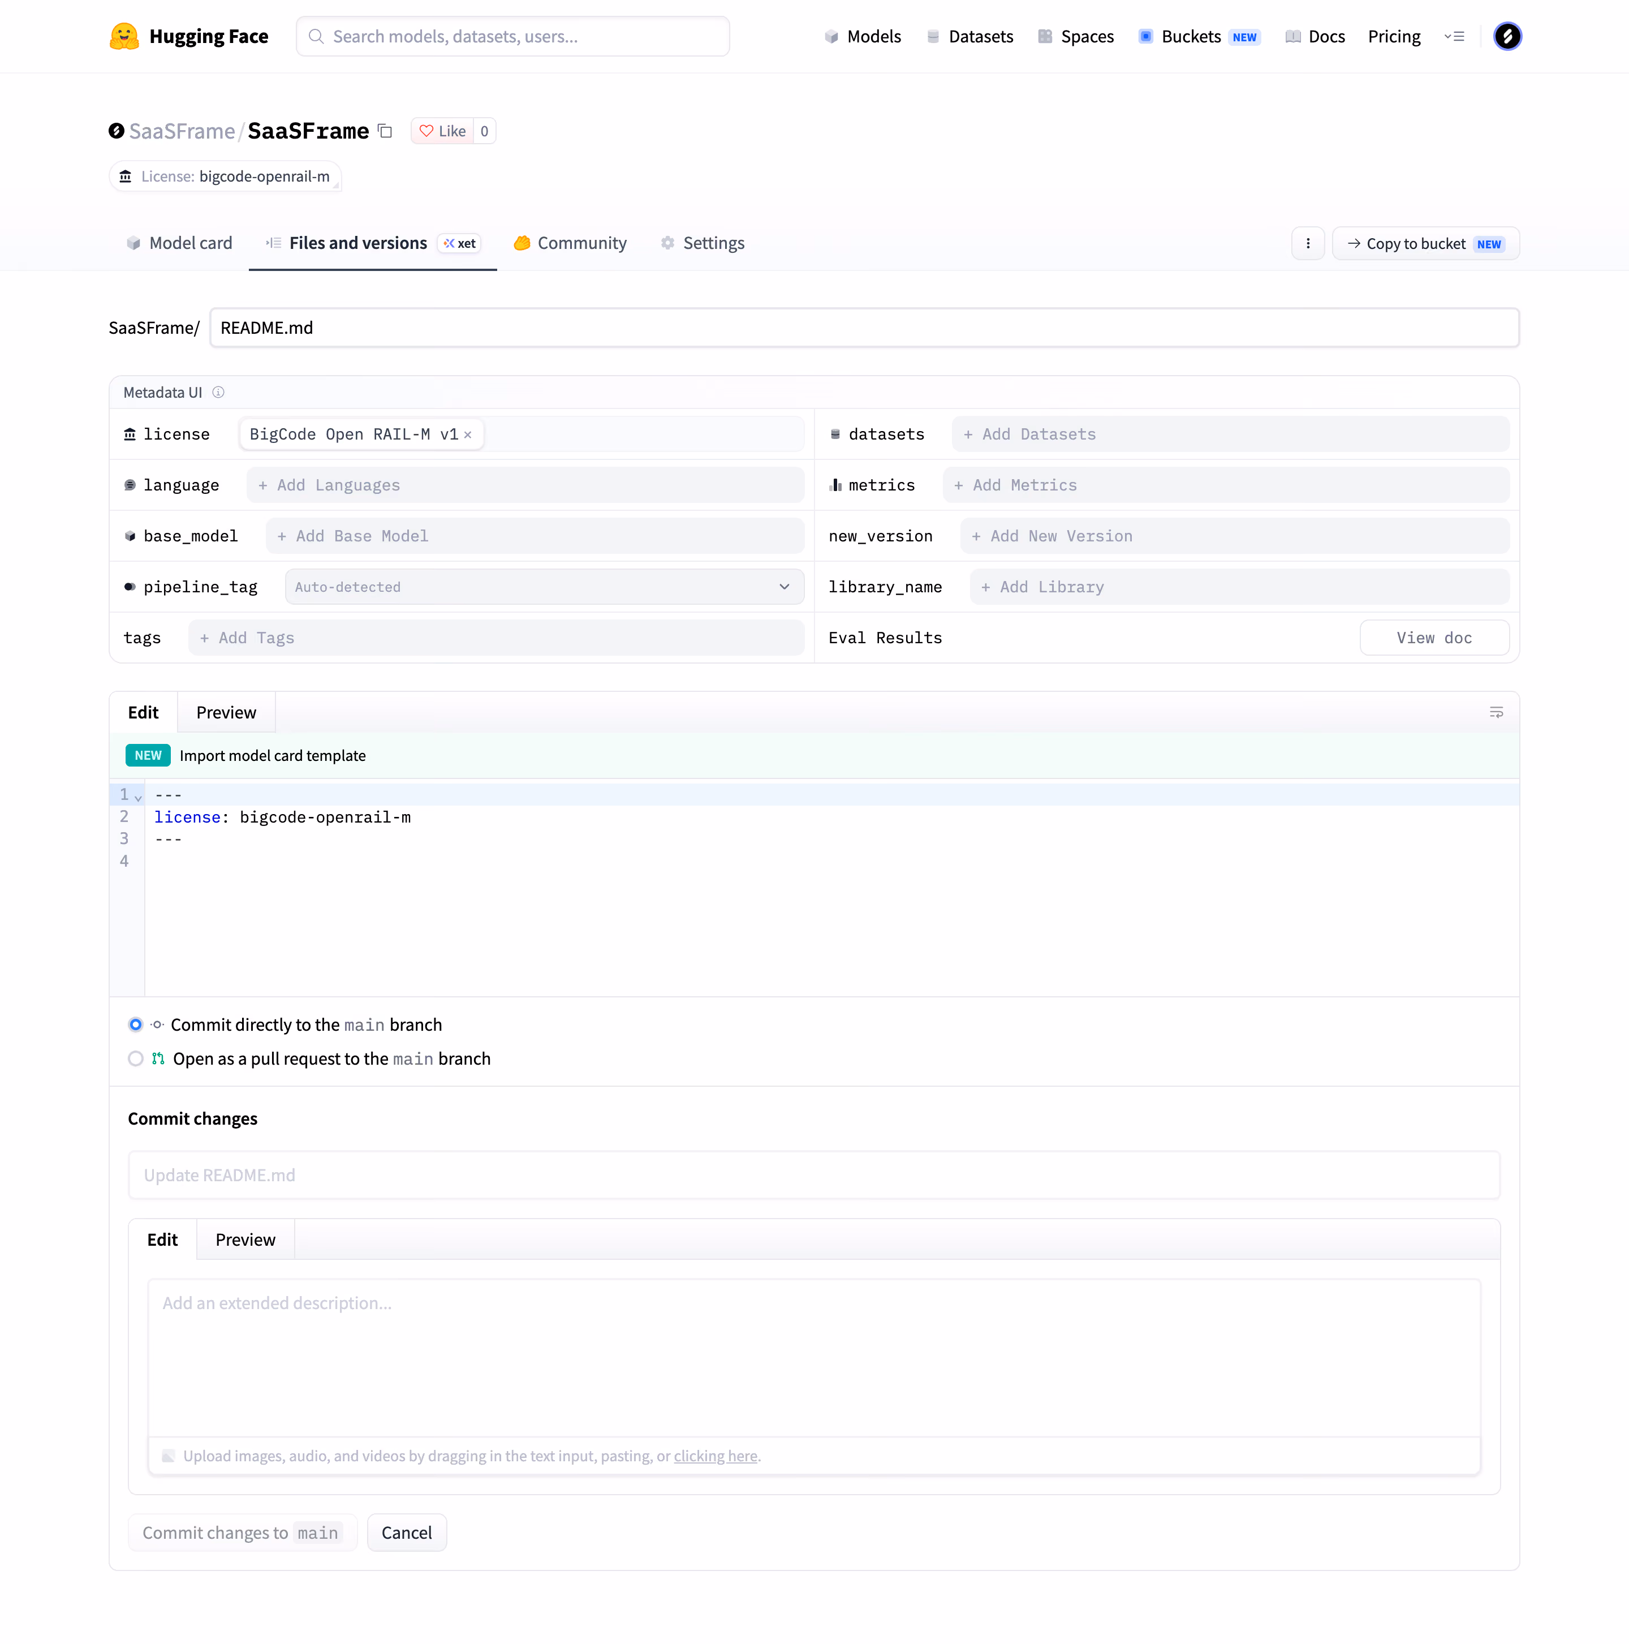
Task: Click Commit changes to main button
Action: click(x=243, y=1533)
